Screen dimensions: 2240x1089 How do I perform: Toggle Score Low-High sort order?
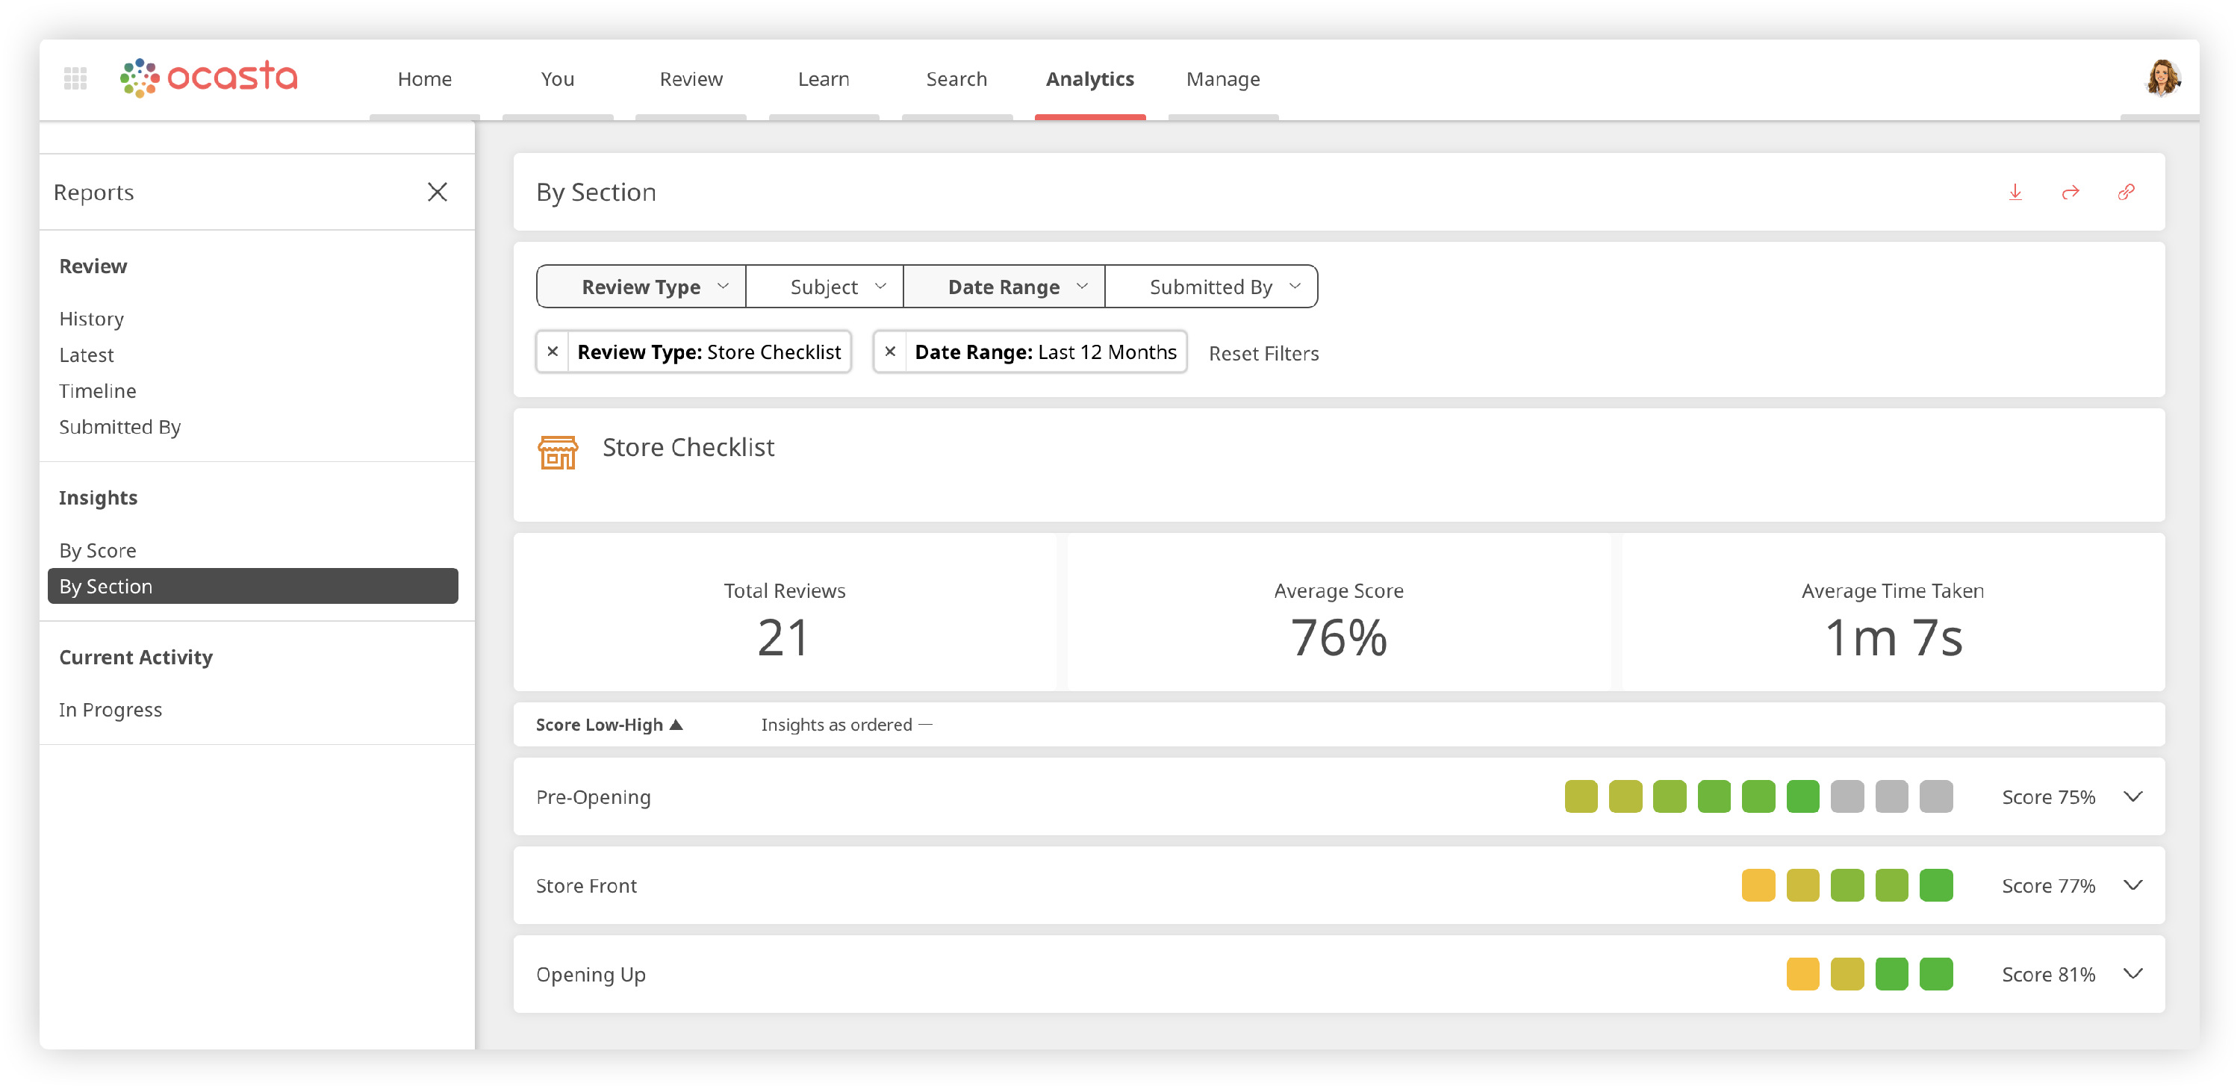click(609, 725)
